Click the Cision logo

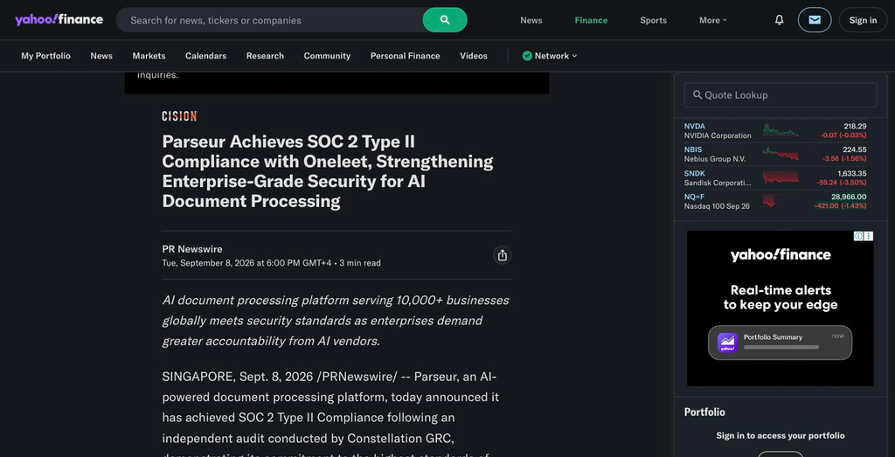click(179, 116)
